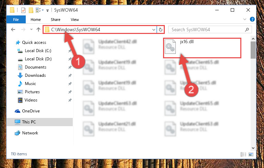
Task: Expand the ribbon chevron
Action: [x=245, y=19]
